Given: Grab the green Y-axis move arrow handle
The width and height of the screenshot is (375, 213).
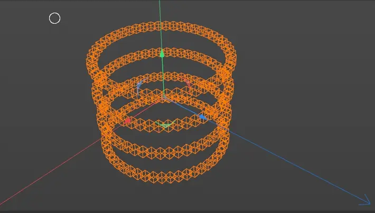Looking at the screenshot, I should tap(162, 53).
